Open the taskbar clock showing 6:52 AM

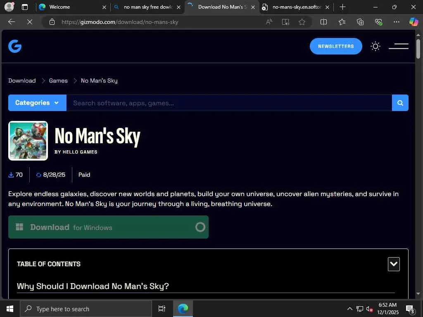387,309
